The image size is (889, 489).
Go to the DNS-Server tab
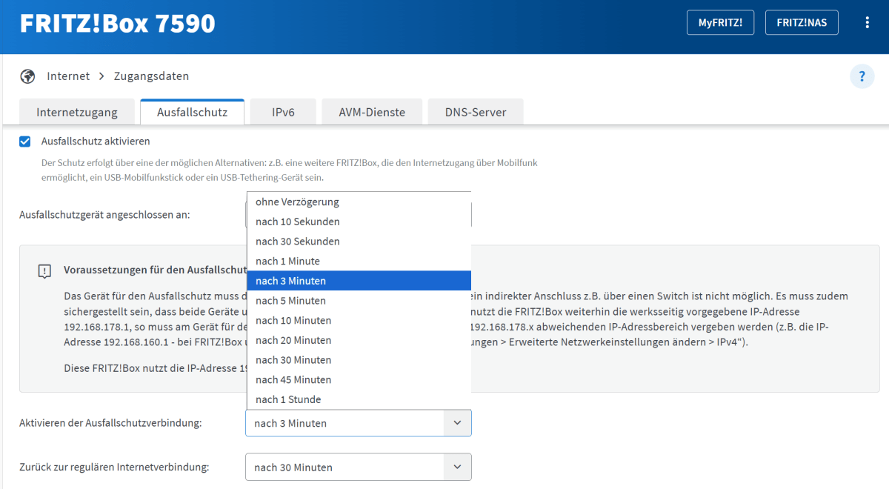tap(476, 113)
